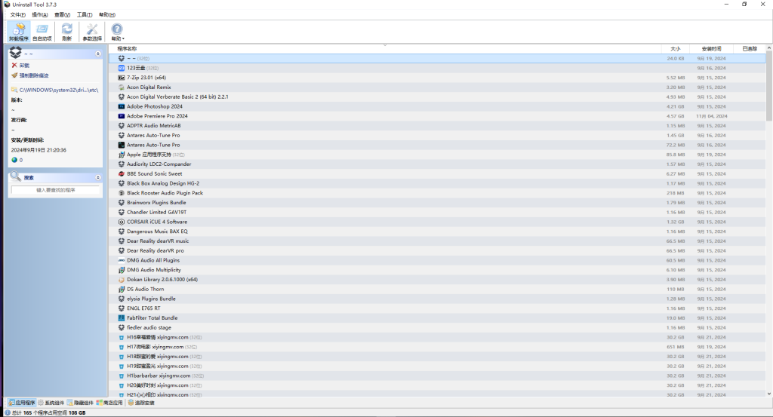This screenshot has width=773, height=417.
Task: Collapse the program details side panel
Action: (97, 54)
